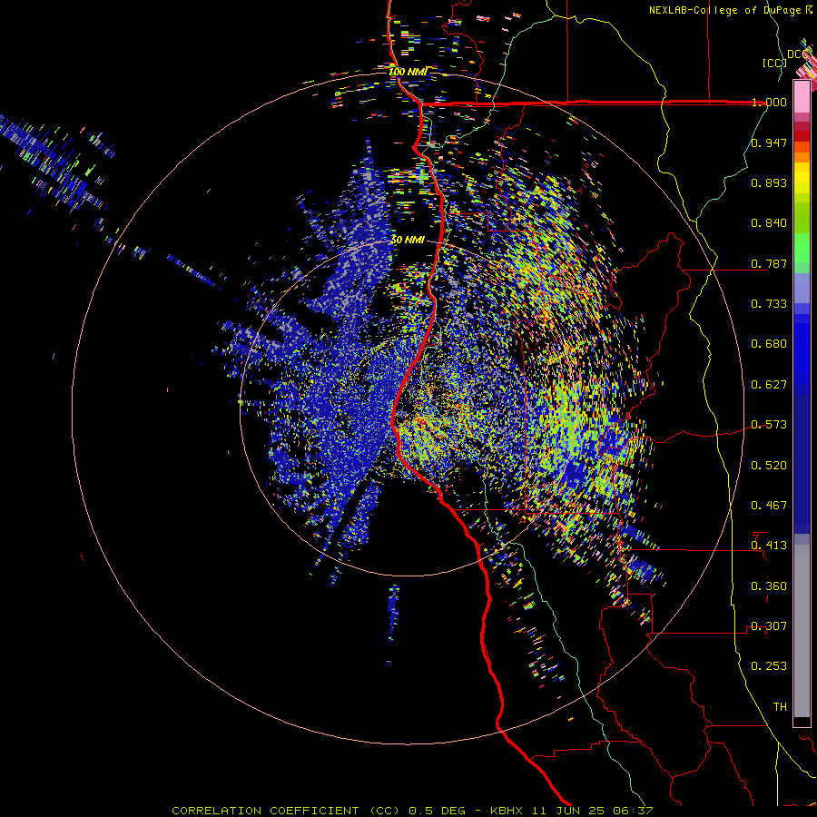Click the 50 NMI range ring label

tap(408, 241)
